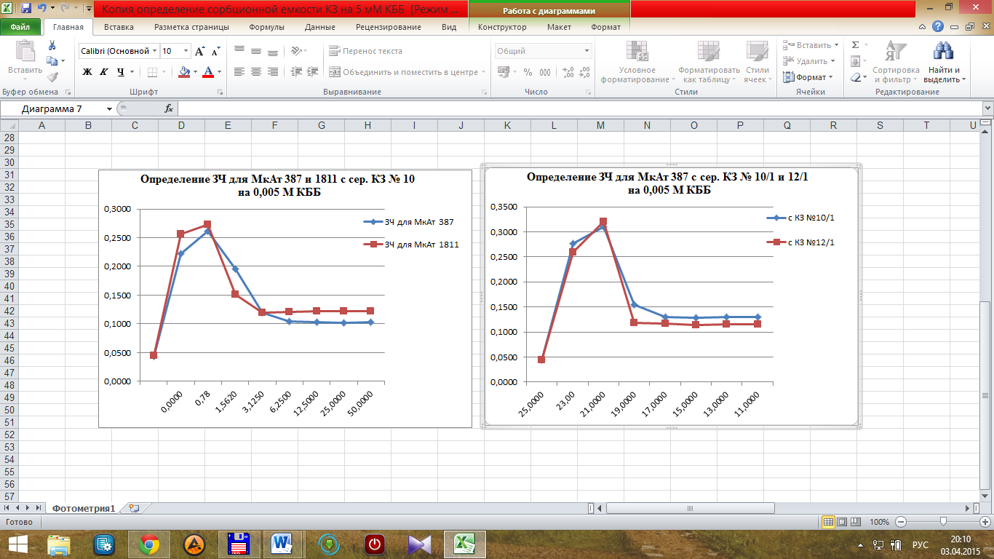This screenshot has width=994, height=559.
Task: Select legend entry ЗЧ для МкАт 1811
Action: coord(412,245)
